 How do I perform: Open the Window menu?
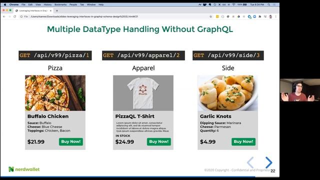pos(91,4)
